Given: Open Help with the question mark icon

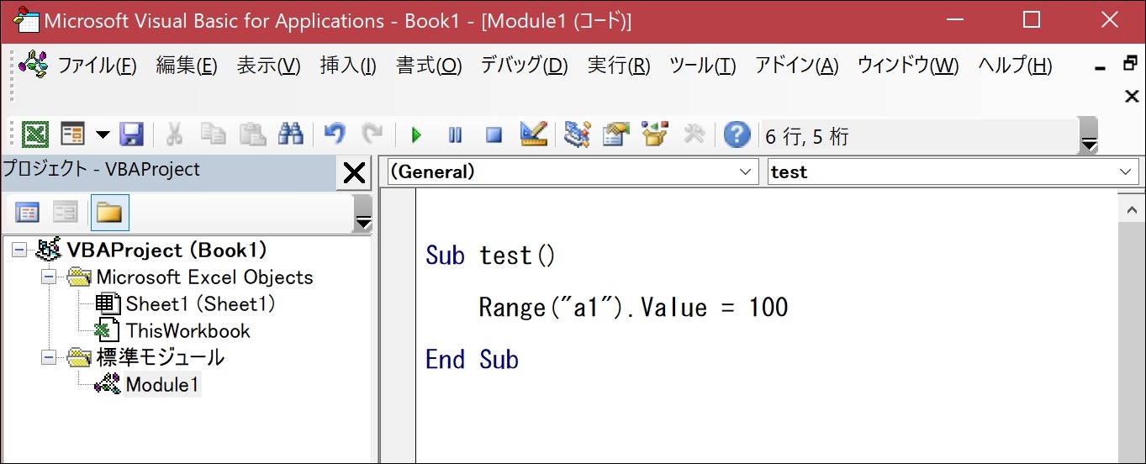Looking at the screenshot, I should [737, 134].
